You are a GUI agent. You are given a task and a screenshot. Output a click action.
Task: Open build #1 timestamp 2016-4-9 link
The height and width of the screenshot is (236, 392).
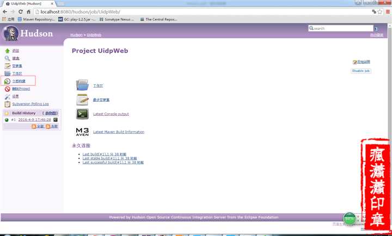point(34,120)
